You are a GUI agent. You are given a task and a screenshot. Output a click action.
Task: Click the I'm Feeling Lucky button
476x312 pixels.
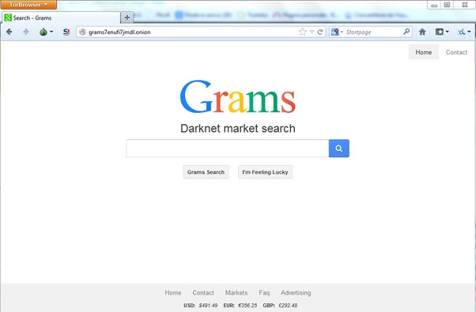pyautogui.click(x=265, y=172)
